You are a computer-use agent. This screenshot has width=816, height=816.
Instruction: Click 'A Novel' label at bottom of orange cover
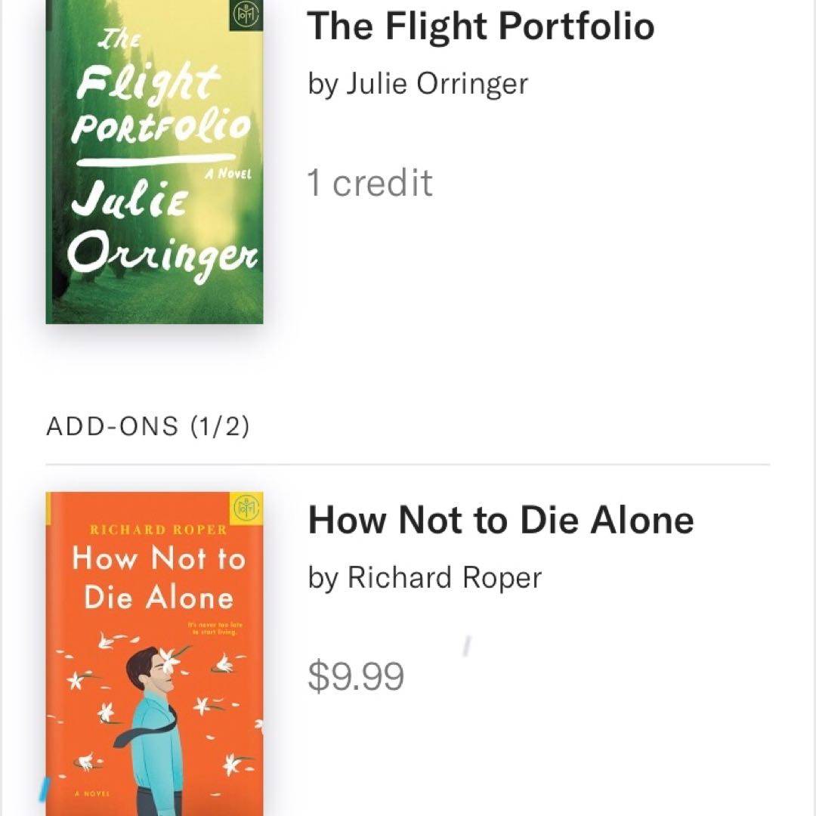point(92,793)
